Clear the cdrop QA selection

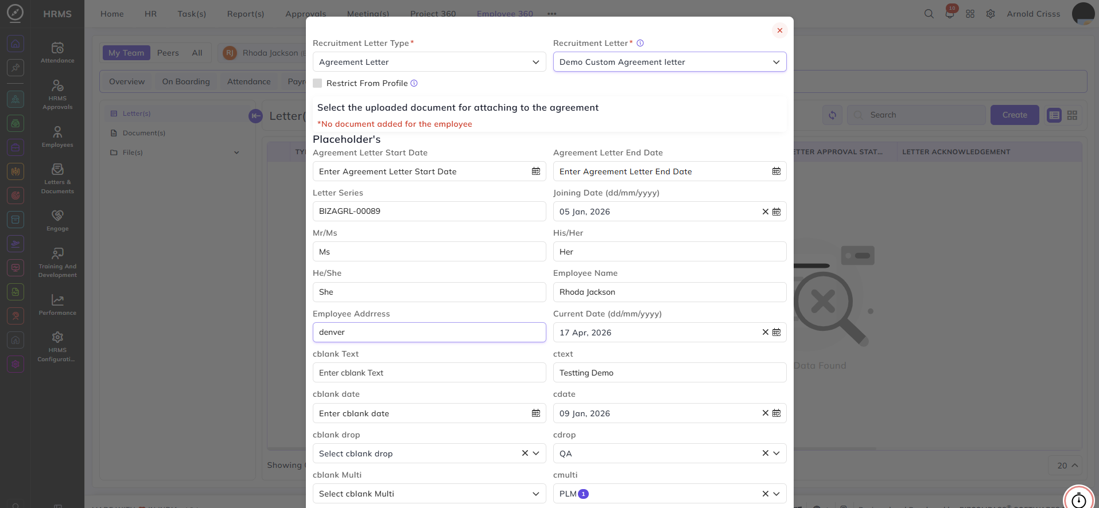tap(765, 454)
